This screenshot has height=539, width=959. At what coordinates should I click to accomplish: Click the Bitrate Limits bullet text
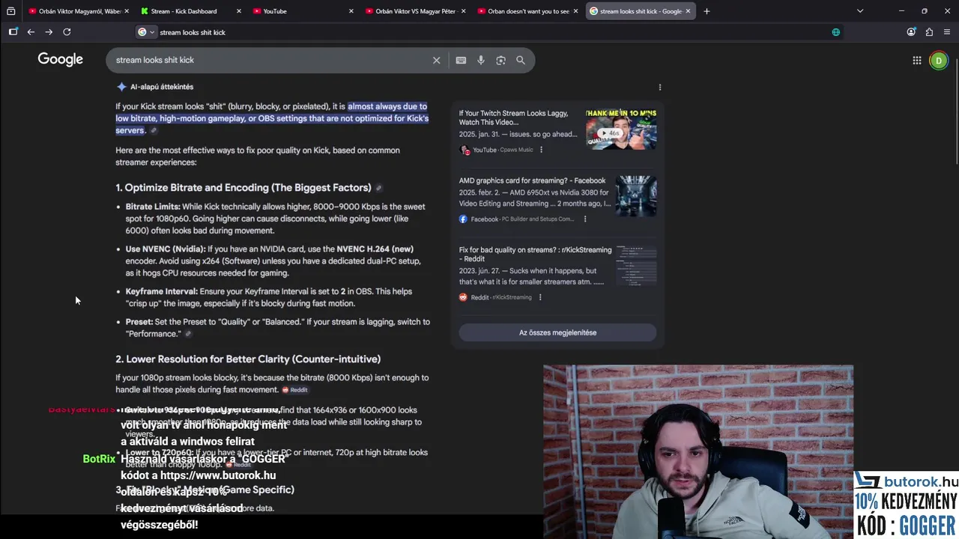(x=275, y=219)
